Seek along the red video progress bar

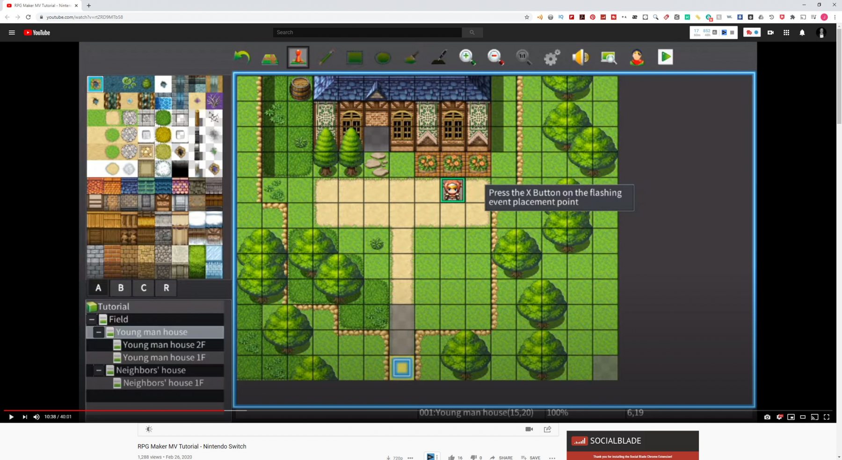[115, 410]
